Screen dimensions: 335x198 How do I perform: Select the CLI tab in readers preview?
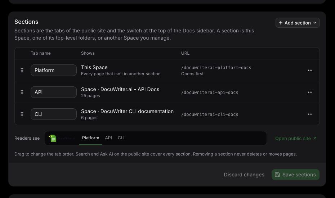click(121, 138)
